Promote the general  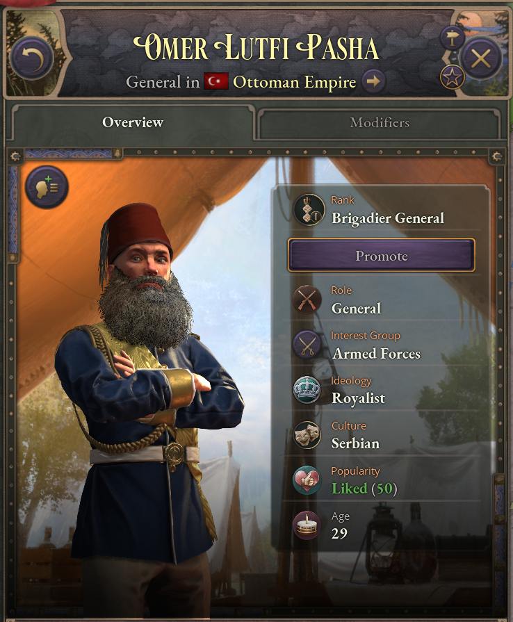382,256
